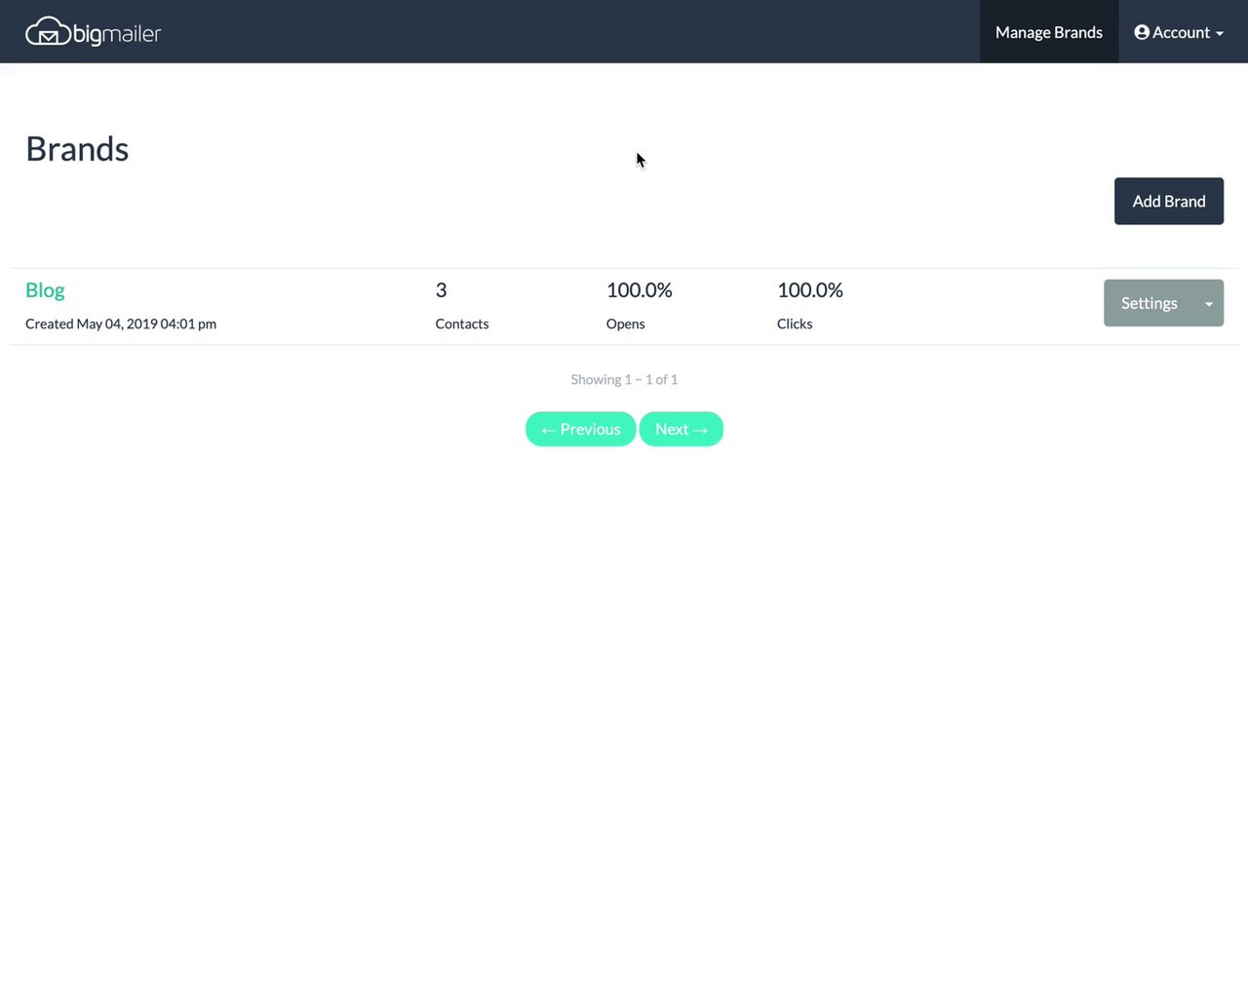
Task: Click the 100.0% Clicks value
Action: [810, 290]
